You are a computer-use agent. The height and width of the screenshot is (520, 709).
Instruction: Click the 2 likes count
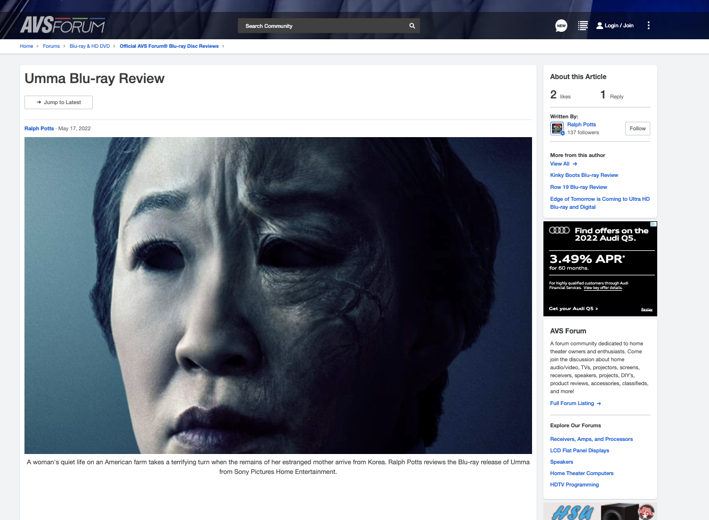560,96
